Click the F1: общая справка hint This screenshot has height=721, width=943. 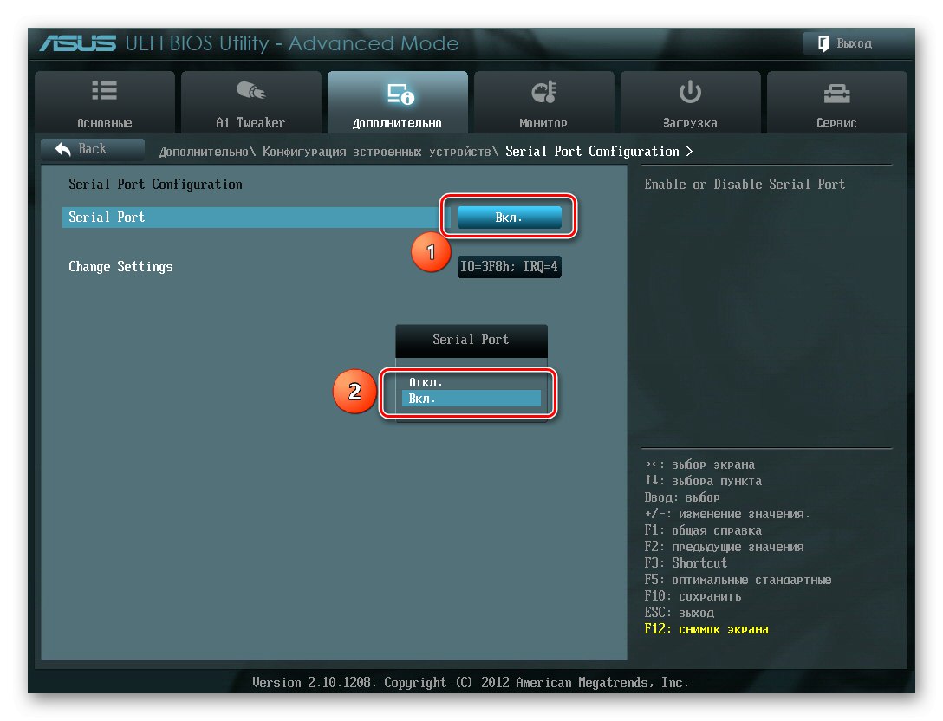click(703, 530)
